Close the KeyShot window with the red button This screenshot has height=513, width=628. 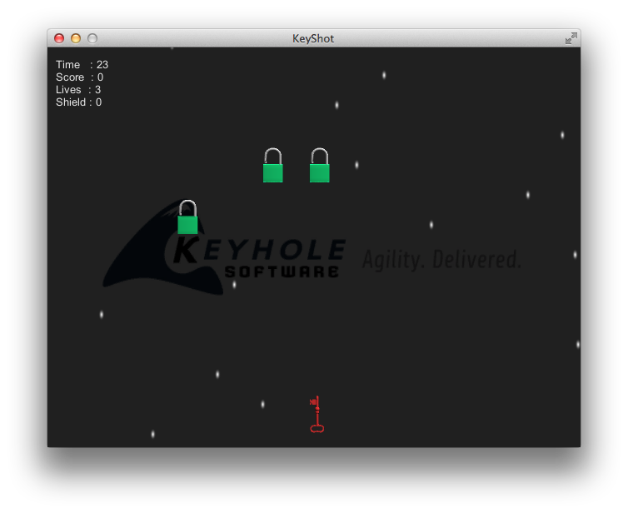59,38
